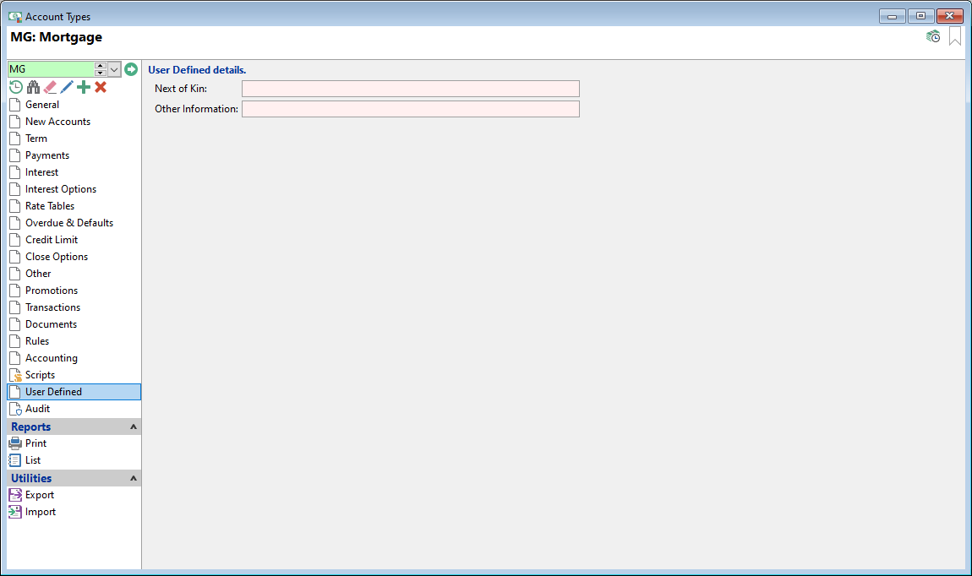972x576 pixels.
Task: Minimize the Account Types window
Action: (x=892, y=16)
